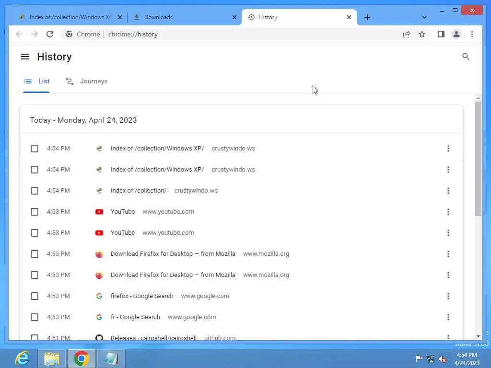Select checkbox for the second YouTube entry
The height and width of the screenshot is (368, 491).
point(35,233)
